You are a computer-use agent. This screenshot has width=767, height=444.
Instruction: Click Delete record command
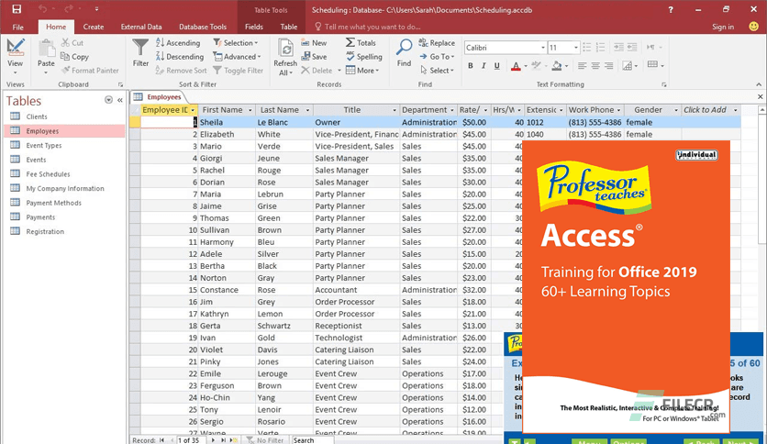pos(317,71)
